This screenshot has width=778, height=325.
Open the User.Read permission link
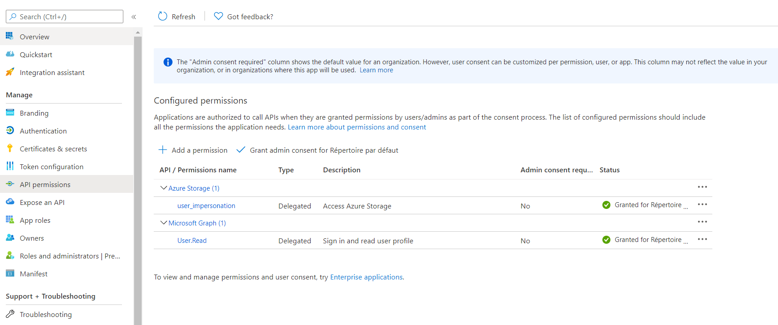[192, 241]
